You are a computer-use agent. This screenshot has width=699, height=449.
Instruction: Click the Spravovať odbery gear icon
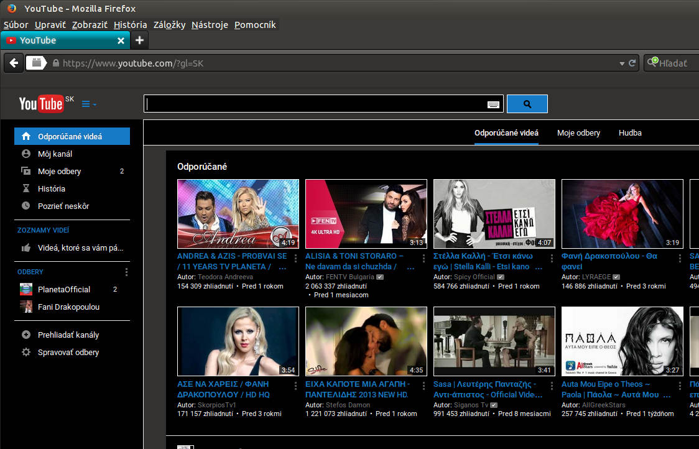[26, 352]
